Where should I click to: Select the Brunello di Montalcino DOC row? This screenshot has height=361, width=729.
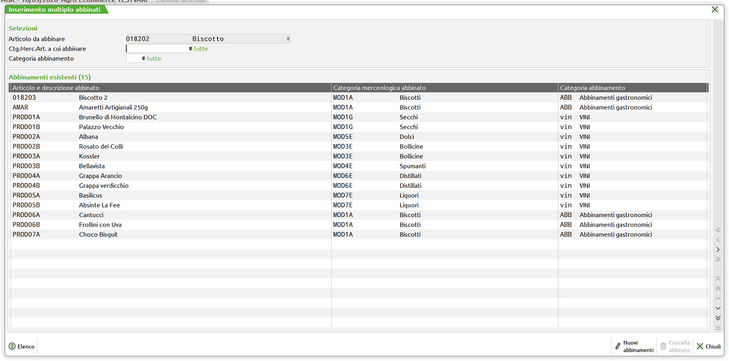point(118,117)
